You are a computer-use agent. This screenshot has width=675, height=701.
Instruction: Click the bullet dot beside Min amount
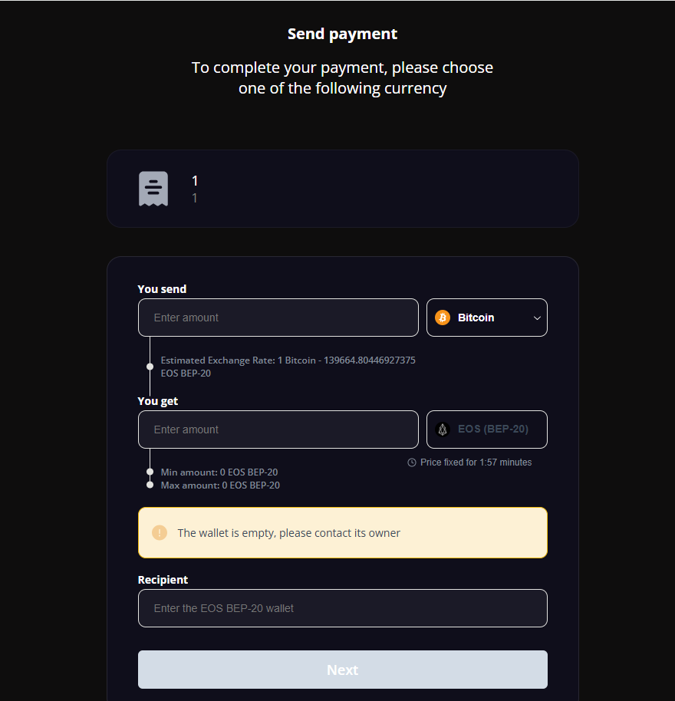[x=150, y=472]
